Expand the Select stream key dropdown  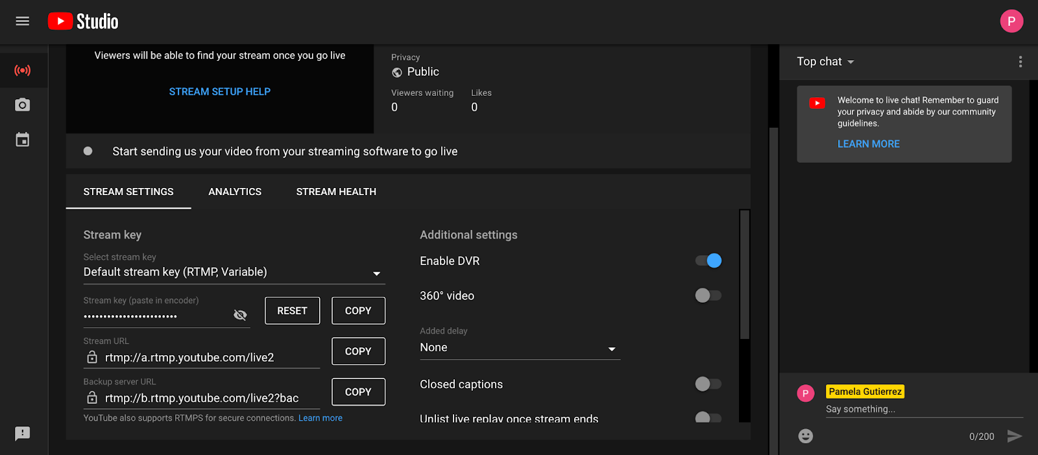(234, 272)
